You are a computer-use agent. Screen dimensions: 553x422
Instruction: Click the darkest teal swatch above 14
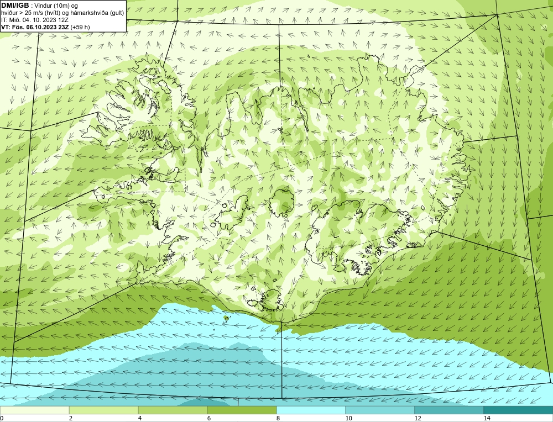click(518, 410)
